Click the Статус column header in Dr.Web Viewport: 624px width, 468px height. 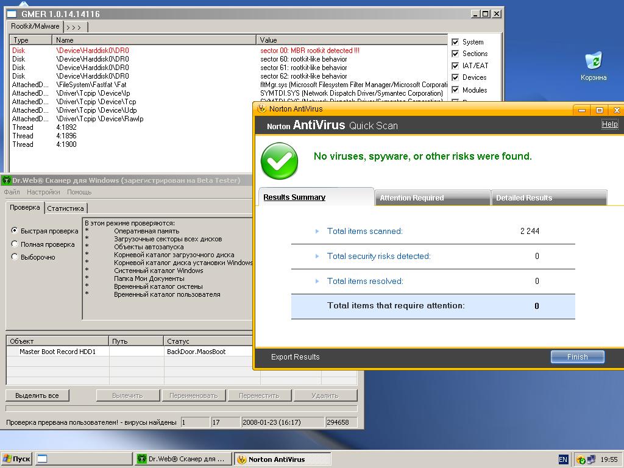click(x=208, y=341)
